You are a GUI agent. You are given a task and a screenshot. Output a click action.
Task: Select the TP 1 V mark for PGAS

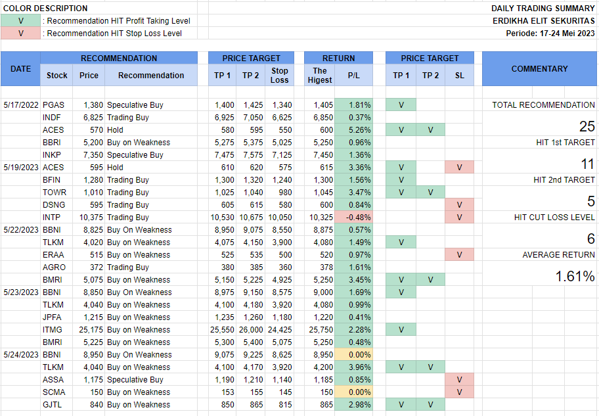pos(400,105)
